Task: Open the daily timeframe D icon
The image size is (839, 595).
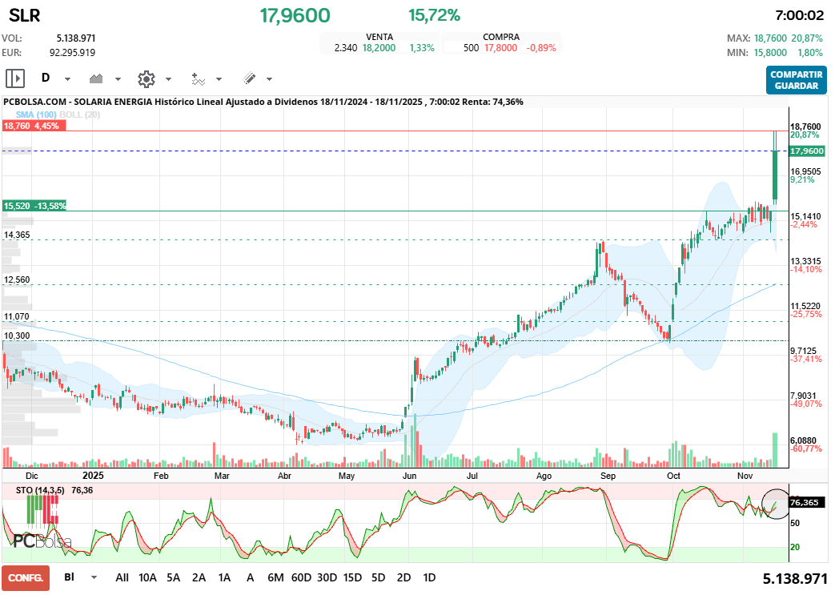Action: [x=46, y=78]
